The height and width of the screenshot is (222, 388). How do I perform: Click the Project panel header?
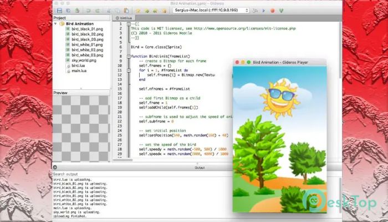point(81,18)
